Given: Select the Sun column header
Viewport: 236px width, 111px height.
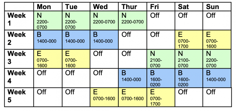Looking at the screenshot, I should [217, 7].
